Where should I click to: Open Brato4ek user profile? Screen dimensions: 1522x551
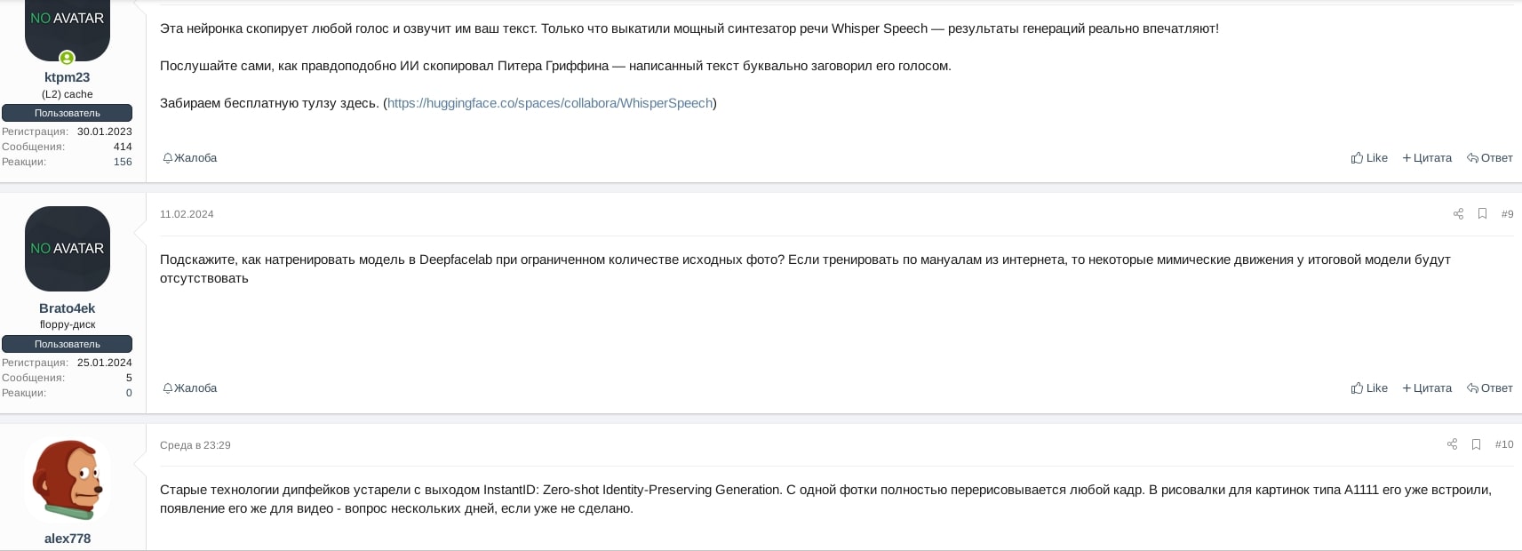tap(68, 308)
